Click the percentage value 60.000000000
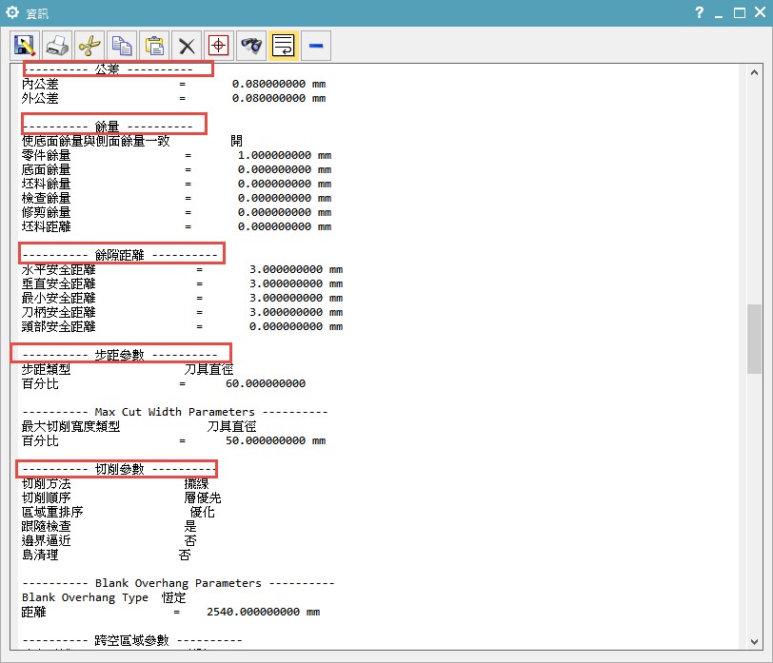Viewport: 773px width, 663px height. pyautogui.click(x=266, y=383)
